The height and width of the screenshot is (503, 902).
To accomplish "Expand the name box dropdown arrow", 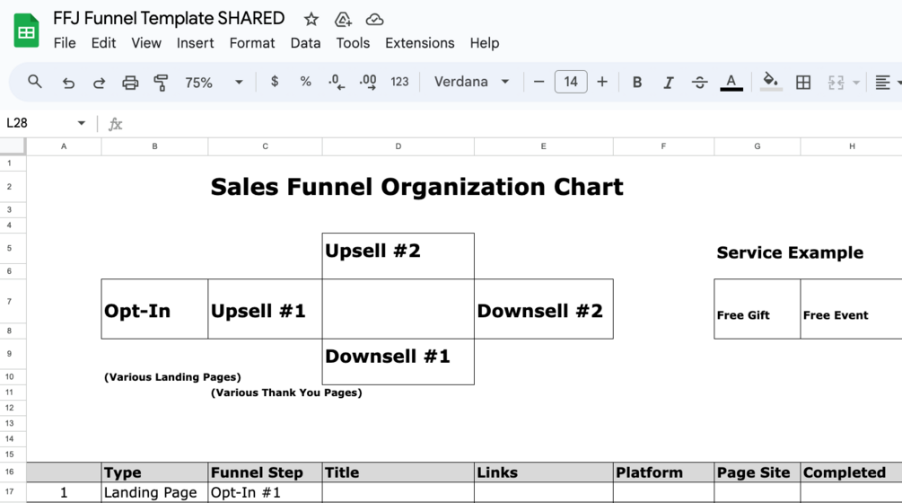I will [x=81, y=123].
